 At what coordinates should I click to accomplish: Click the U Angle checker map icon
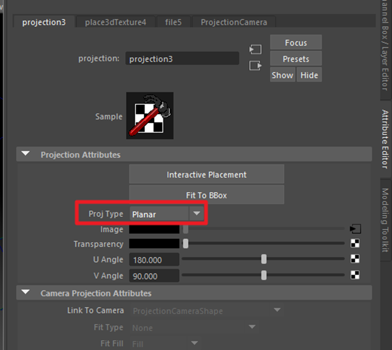coord(355,259)
